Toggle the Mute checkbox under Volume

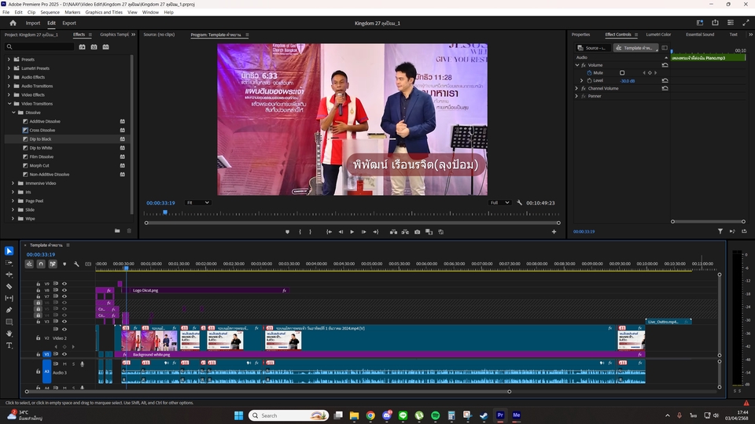[x=622, y=73]
